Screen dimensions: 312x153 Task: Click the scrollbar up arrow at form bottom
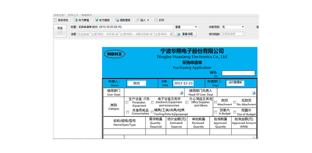[255, 137]
